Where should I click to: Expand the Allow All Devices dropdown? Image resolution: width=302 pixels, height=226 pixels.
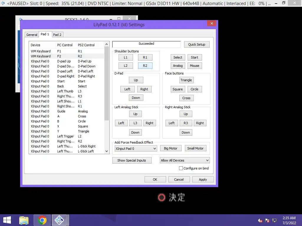click(185, 160)
